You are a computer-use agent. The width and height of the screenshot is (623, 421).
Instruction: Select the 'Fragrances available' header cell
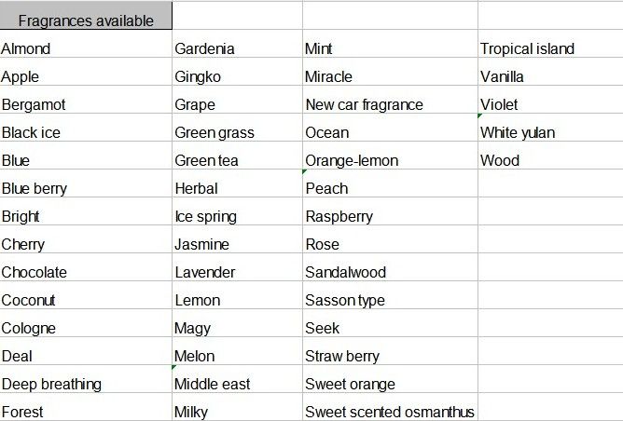[x=86, y=20]
